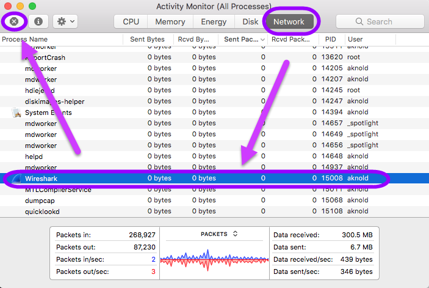Viewport: 429px width, 288px height.
Task: Switch to the Memory tab
Action: (170, 21)
